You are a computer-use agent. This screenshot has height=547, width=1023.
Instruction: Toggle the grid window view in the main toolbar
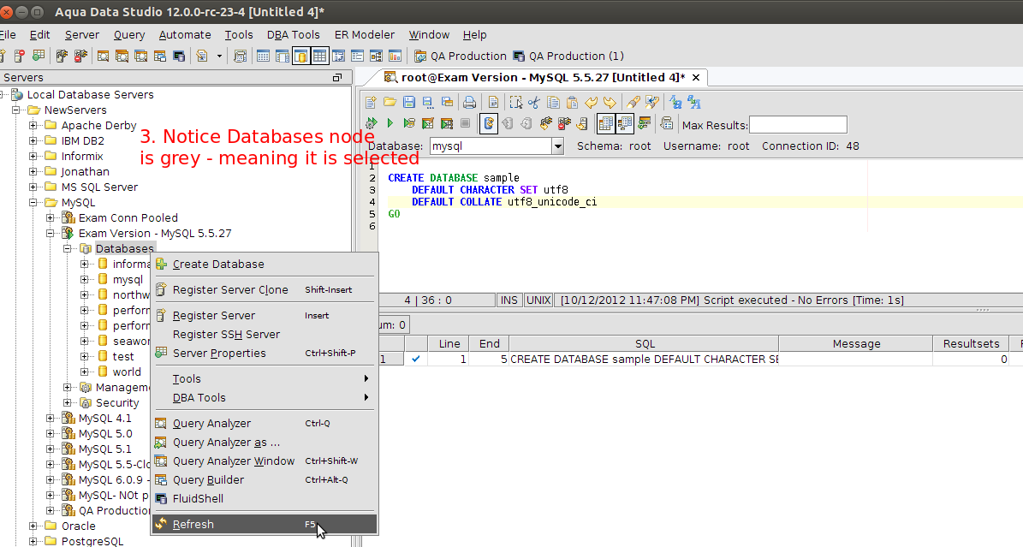319,56
